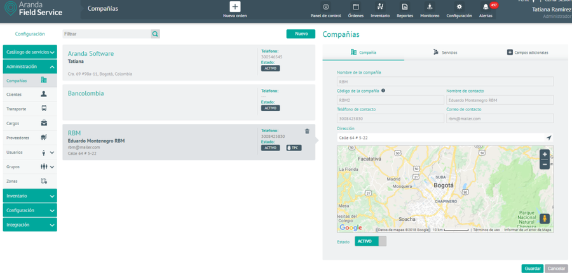572x275 pixels.
Task: Click the Nombre de la compañía field
Action: [445, 82]
